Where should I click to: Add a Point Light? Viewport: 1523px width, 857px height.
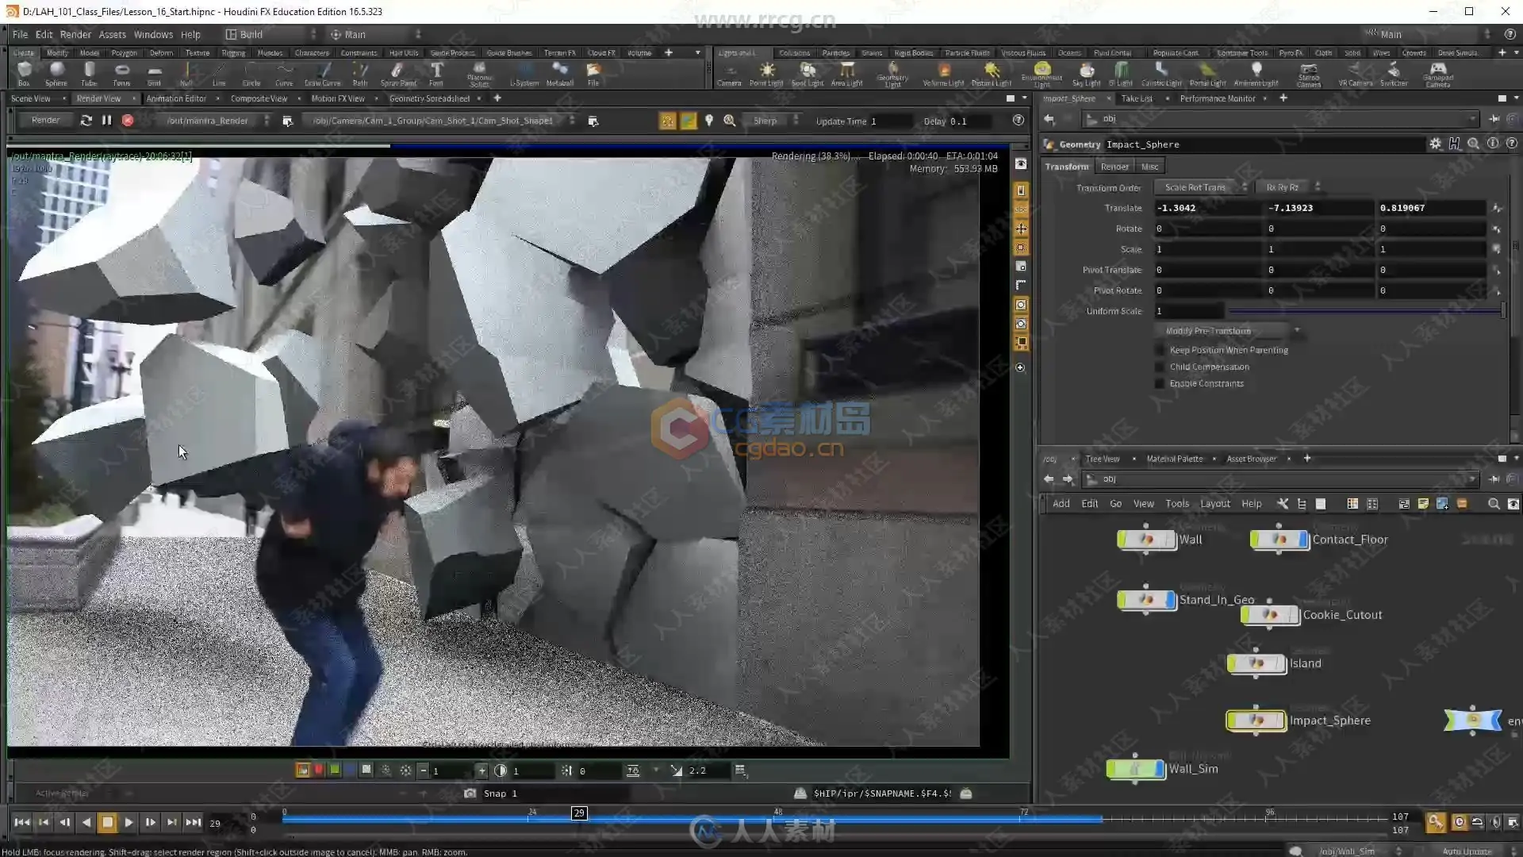(766, 74)
